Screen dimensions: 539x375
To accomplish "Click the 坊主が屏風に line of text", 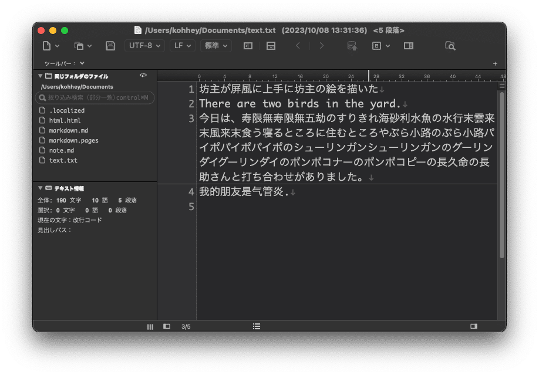I will coord(289,89).
